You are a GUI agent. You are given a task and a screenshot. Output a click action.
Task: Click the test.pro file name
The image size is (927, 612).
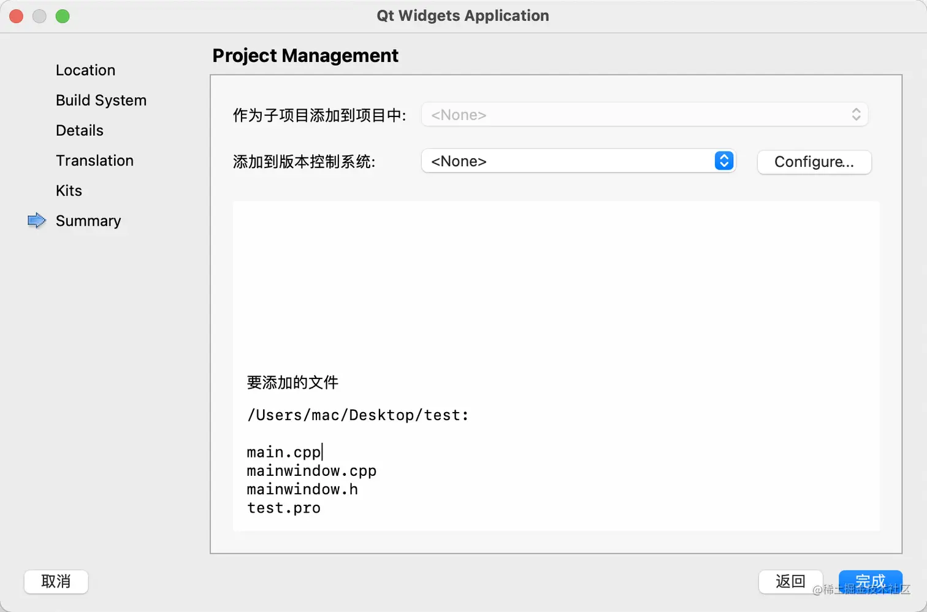pyautogui.click(x=284, y=508)
